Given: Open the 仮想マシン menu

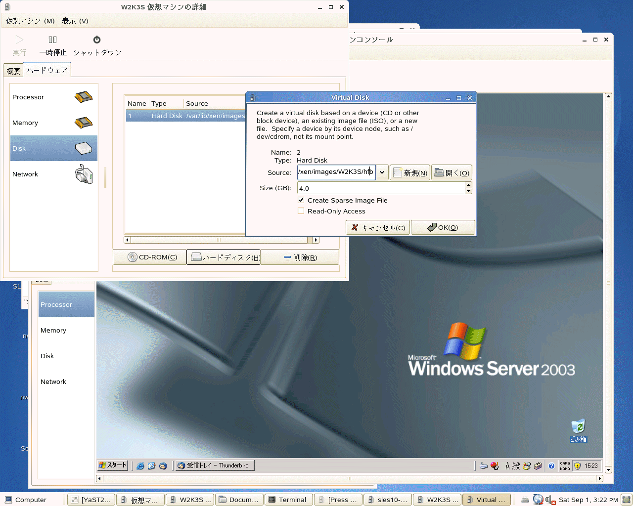Looking at the screenshot, I should (31, 21).
